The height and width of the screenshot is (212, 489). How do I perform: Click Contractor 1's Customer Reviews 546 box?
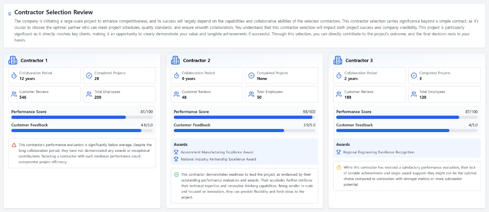click(44, 94)
